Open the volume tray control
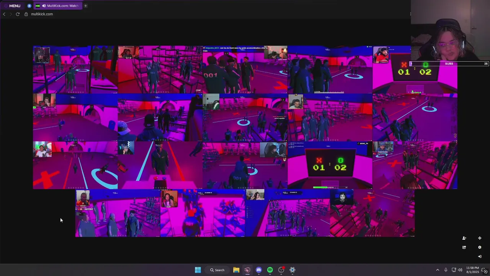The image size is (490, 276). 460,270
